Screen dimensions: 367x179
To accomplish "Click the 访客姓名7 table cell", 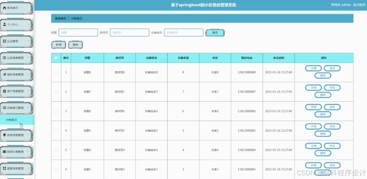I will (152, 92).
